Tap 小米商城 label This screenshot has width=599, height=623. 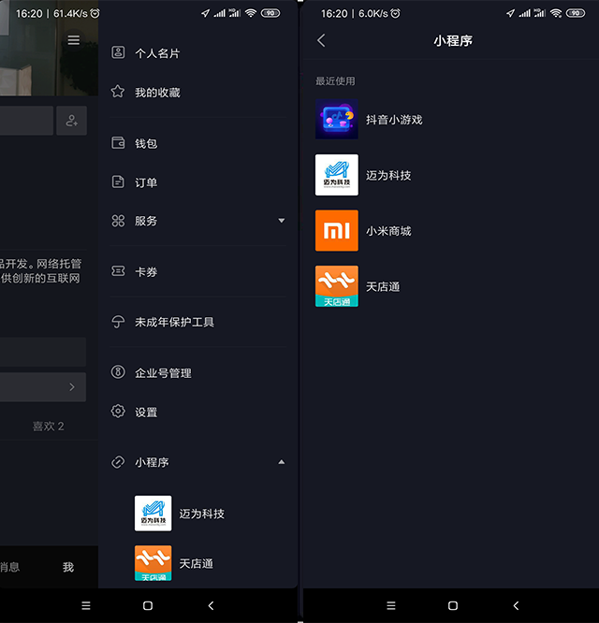click(388, 231)
